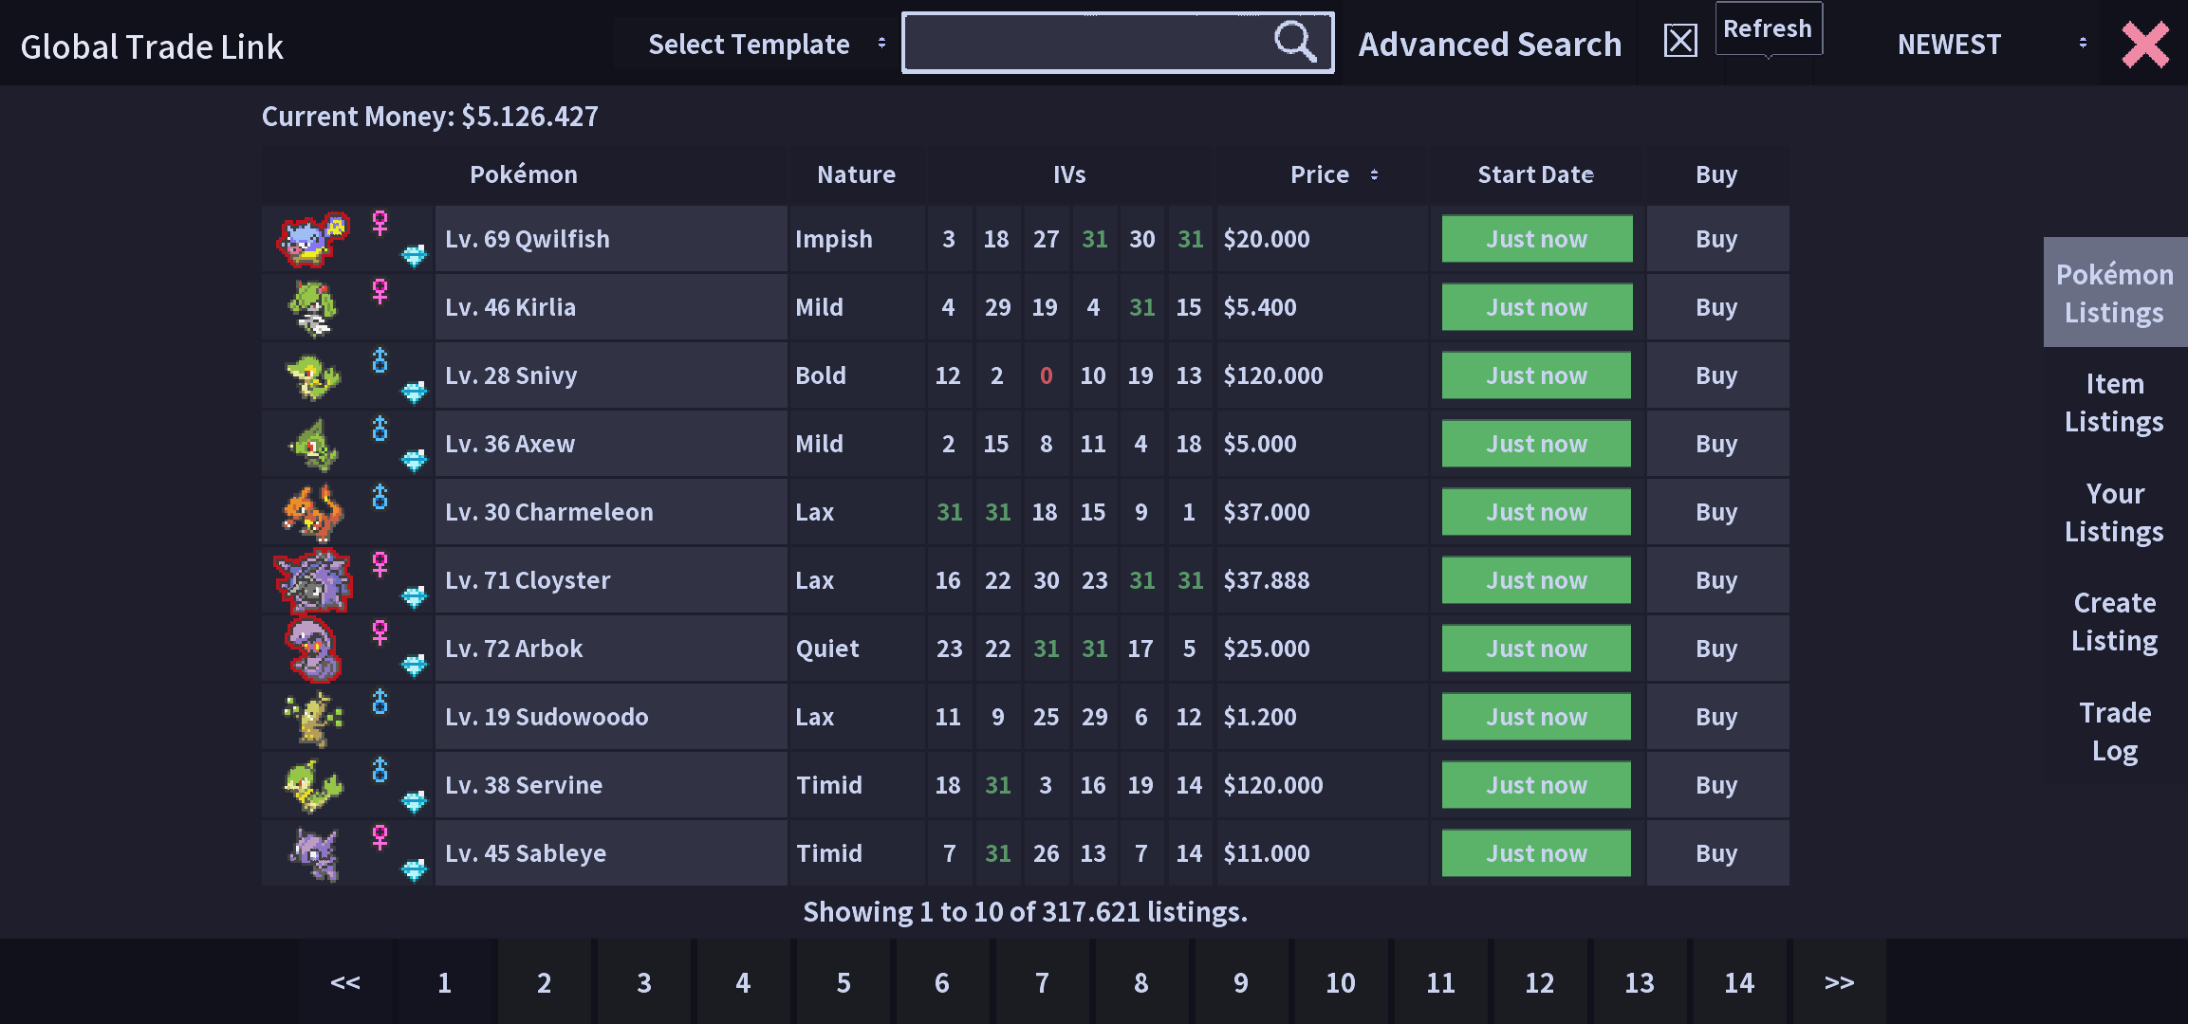Go to page 5
This screenshot has height=1024, width=2188.
point(844,982)
